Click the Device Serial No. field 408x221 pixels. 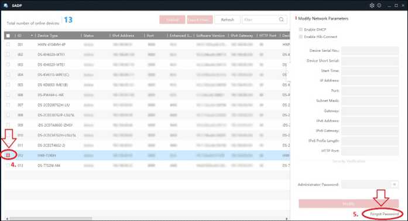click(370, 50)
